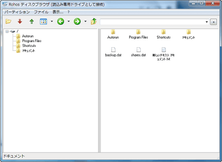Open the address bar dropdown arrow
Screen dimensions: 222x162
click(x=207, y=22)
